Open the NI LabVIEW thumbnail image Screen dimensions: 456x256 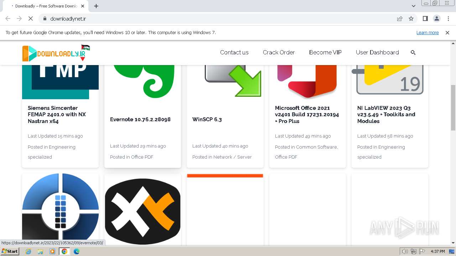tap(390, 82)
